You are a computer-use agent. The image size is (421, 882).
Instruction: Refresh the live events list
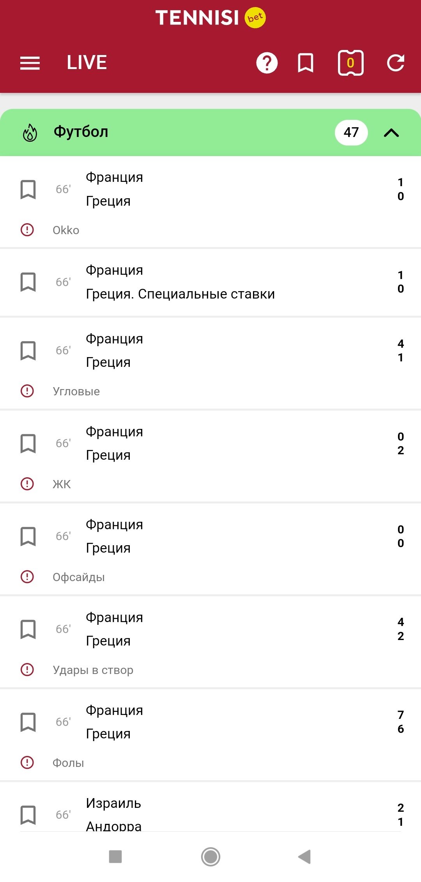(x=395, y=63)
